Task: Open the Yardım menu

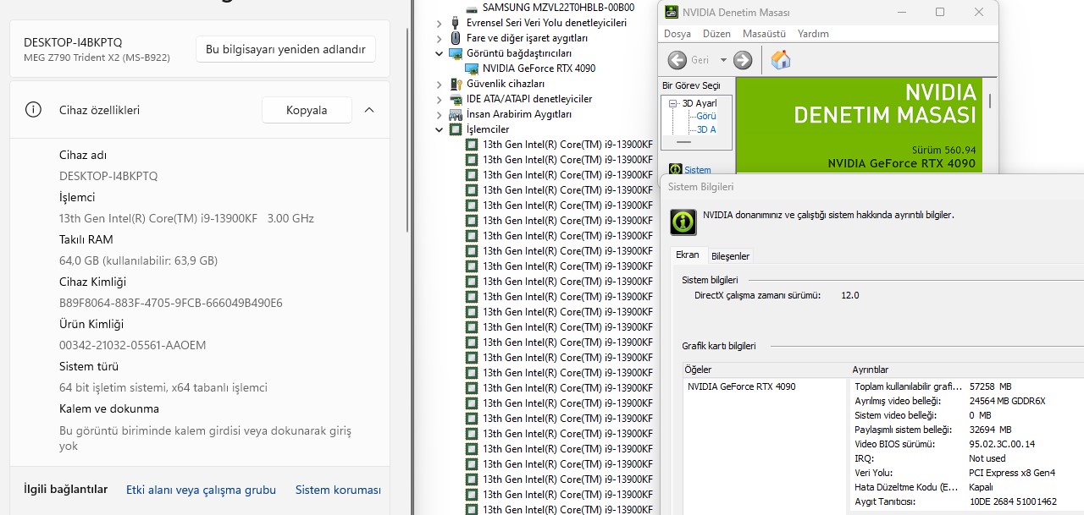Action: pos(814,34)
